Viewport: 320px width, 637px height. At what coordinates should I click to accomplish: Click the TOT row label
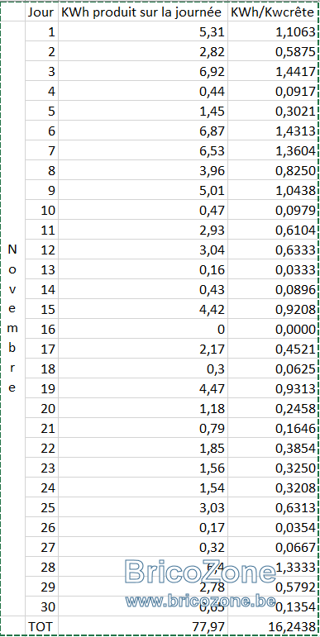tap(41, 626)
